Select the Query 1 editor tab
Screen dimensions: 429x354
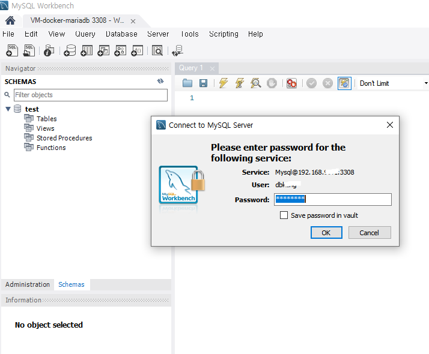(191, 68)
